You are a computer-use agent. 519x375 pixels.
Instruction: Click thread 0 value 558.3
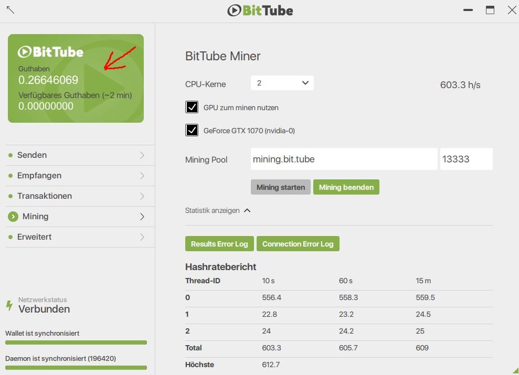pos(348,297)
